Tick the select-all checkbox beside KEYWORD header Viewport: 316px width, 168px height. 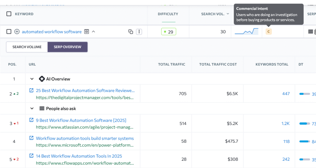(x=9, y=14)
